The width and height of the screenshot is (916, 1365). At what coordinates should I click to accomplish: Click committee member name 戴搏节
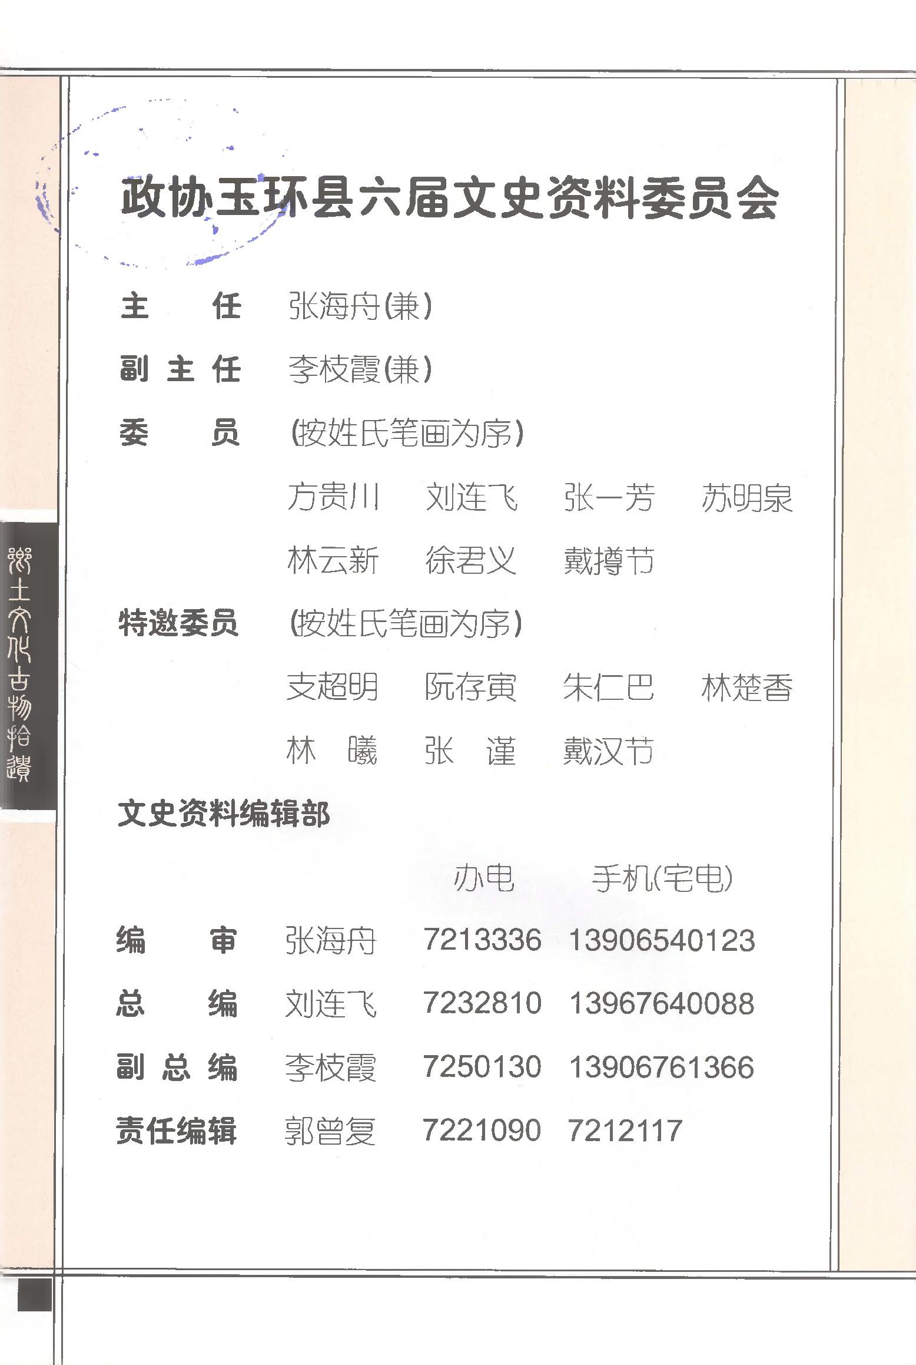[609, 560]
